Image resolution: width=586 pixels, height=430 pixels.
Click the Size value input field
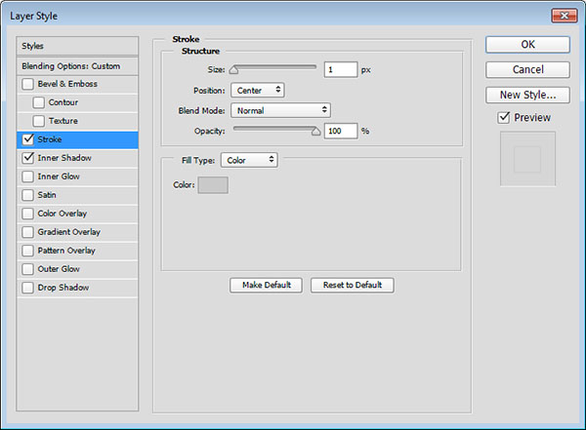(x=341, y=70)
